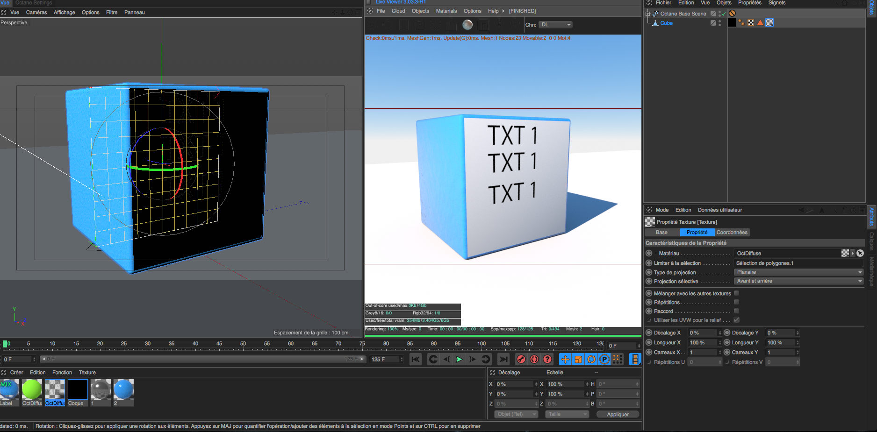Screen dimensions: 877x432
Task: Toggle the Décalage X animation dot
Action: (x=649, y=333)
